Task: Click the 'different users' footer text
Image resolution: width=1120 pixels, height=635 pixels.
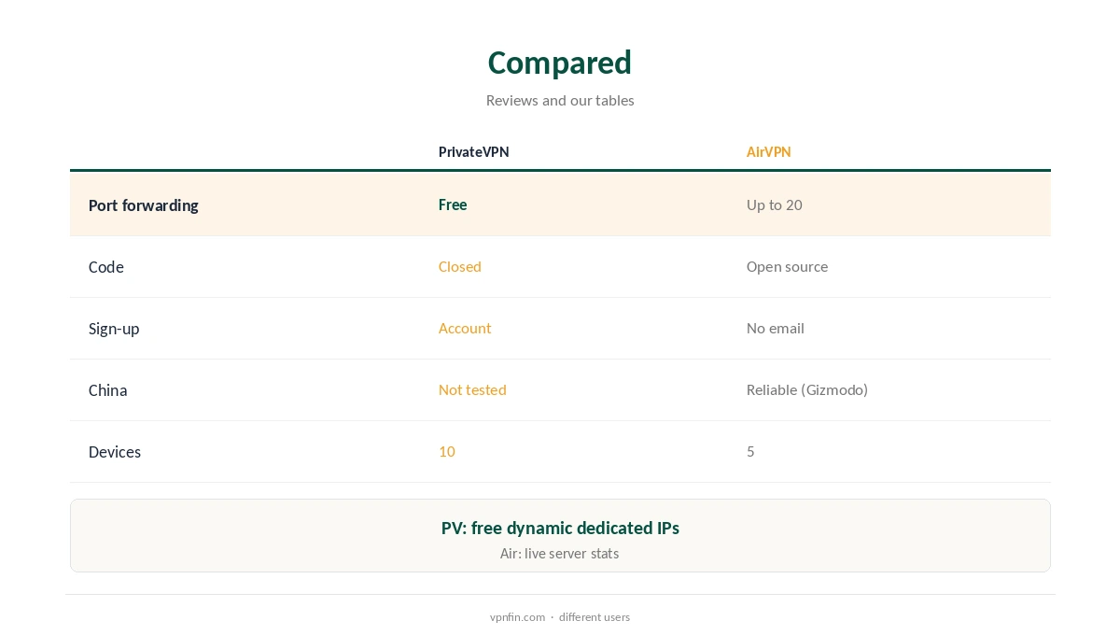Action: pyautogui.click(x=595, y=616)
